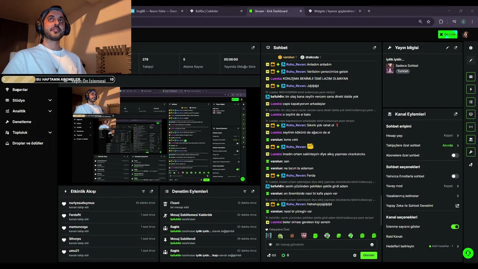Select nuriyesutluymus in Etkinlik Akışı
The height and width of the screenshot is (269, 478).
(x=108, y=205)
